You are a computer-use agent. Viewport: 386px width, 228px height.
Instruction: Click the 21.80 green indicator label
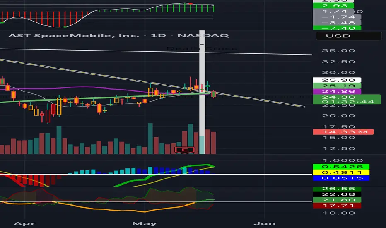[x=337, y=200]
